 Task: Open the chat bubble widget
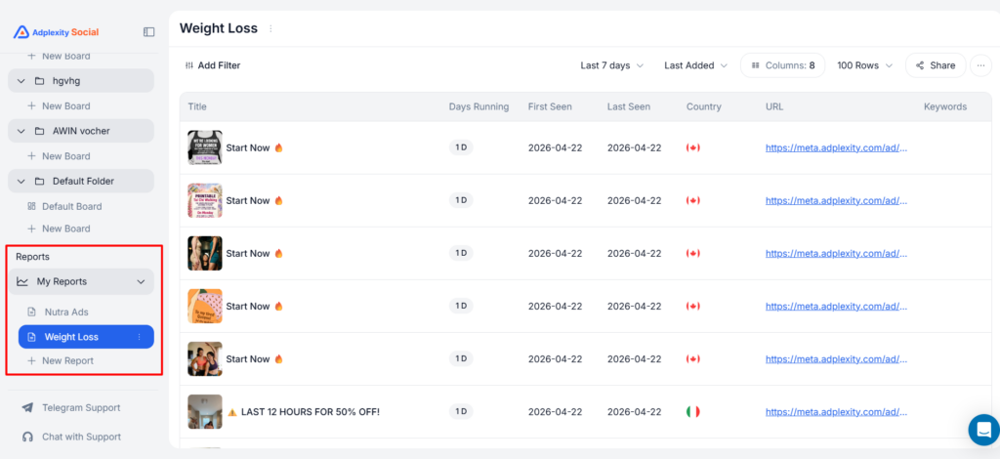[982, 429]
